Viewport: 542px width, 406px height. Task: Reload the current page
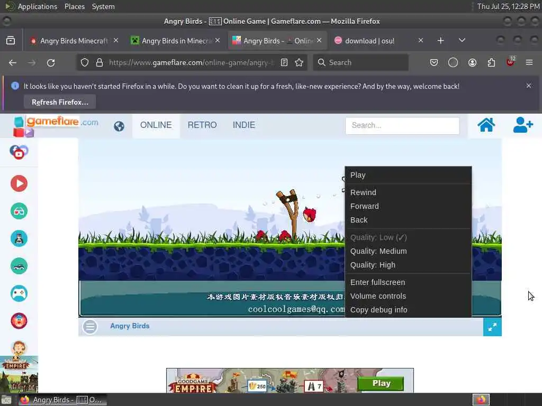point(51,62)
